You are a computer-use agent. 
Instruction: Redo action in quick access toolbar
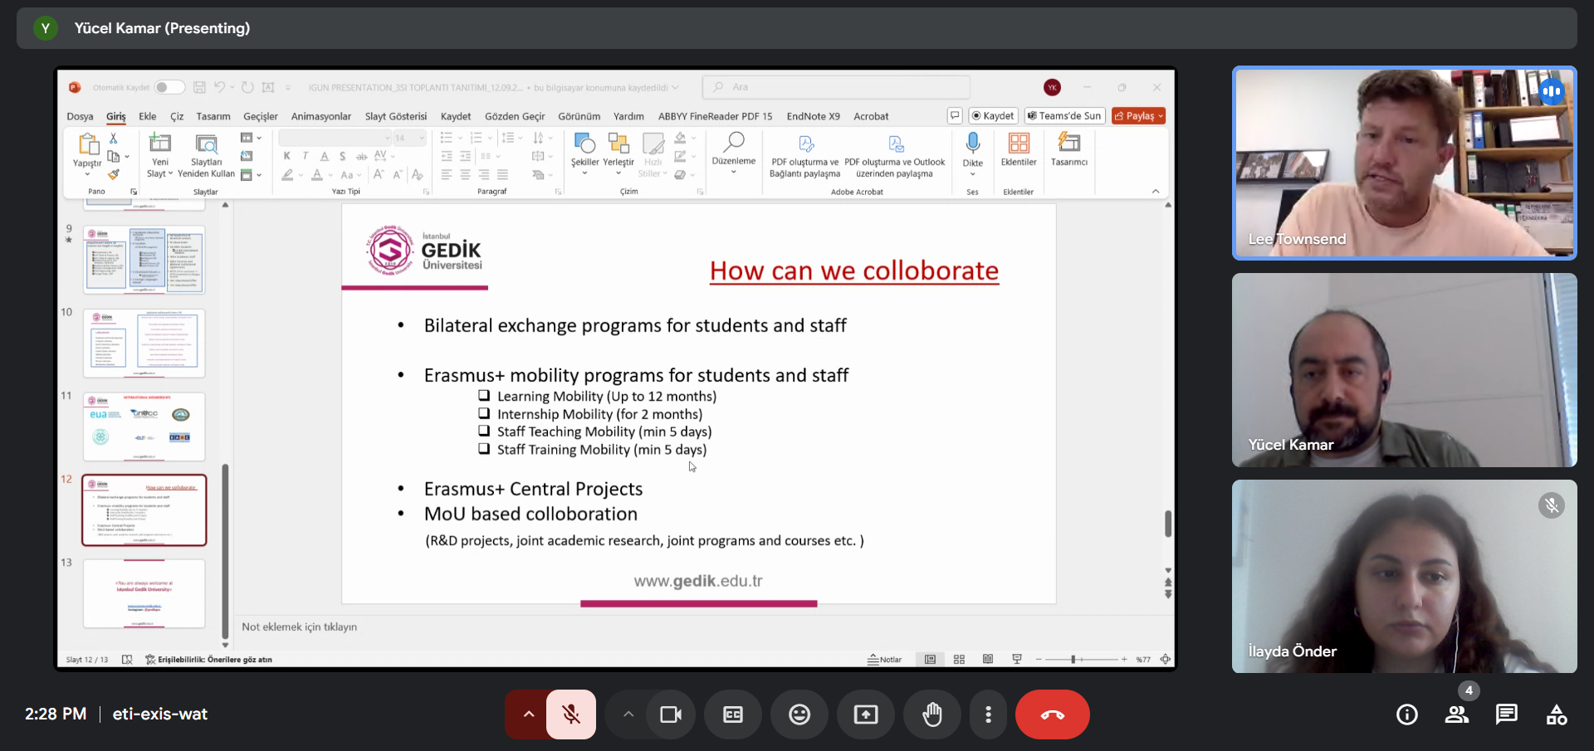(x=247, y=87)
